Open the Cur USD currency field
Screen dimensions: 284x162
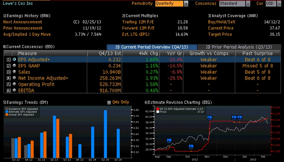[x=271, y=4]
